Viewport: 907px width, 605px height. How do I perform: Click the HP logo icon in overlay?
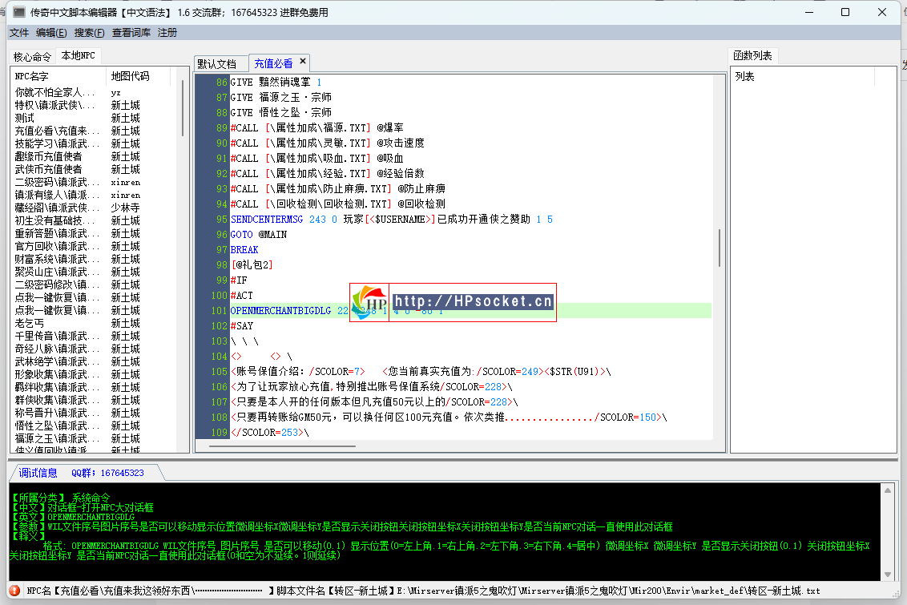point(369,303)
